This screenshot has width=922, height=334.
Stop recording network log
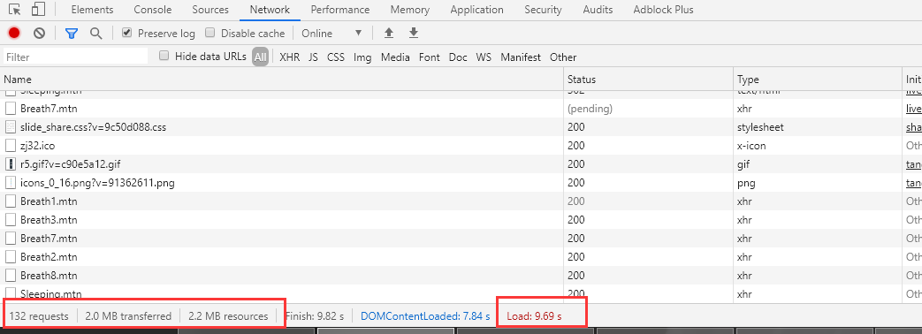pos(14,34)
